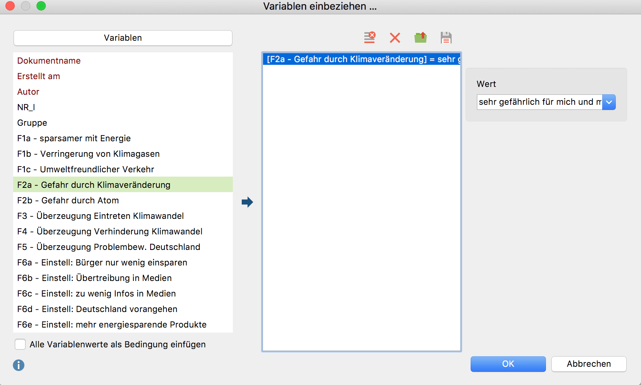Select Autor variable
641x385 pixels.
tap(123, 92)
